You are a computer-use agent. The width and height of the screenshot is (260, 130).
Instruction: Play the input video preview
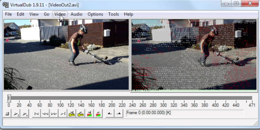pyautogui.click(x=16, y=113)
